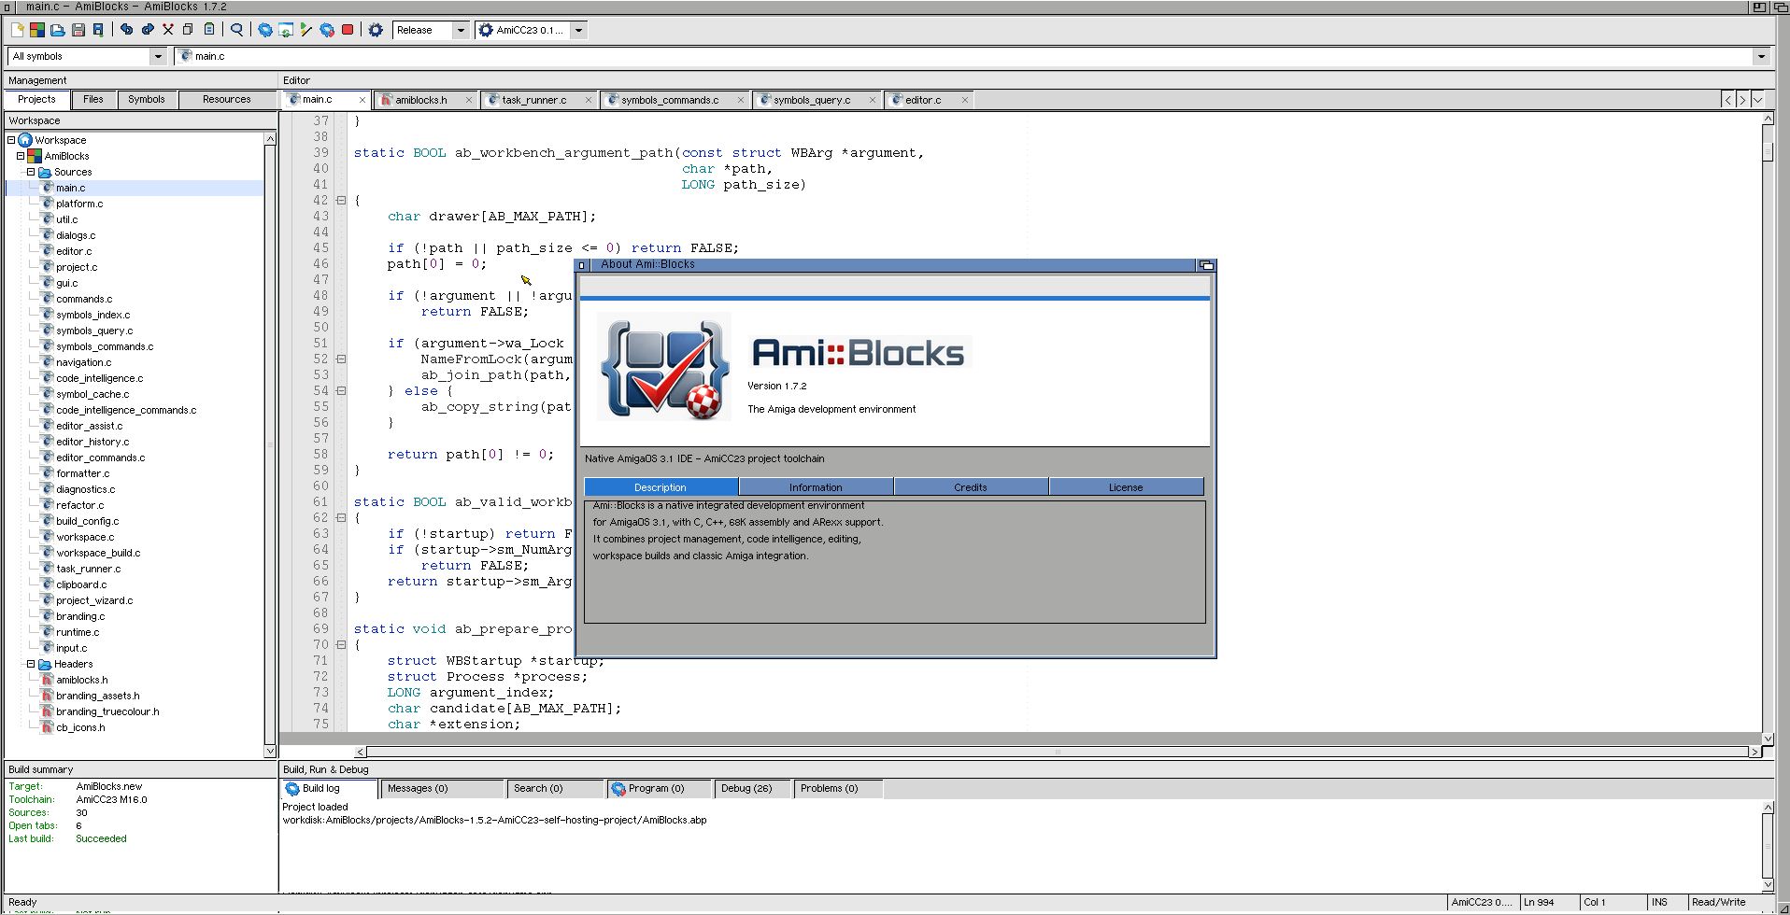Screen dimensions: 1790x915
Task: Click the AmiBlocks project icon in tree
Action: tap(35, 156)
